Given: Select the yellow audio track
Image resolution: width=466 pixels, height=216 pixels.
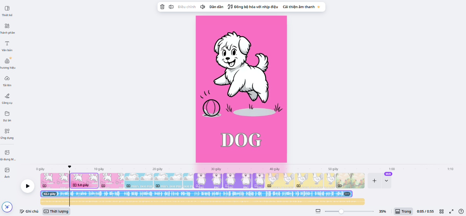Looking at the screenshot, I should point(202,202).
